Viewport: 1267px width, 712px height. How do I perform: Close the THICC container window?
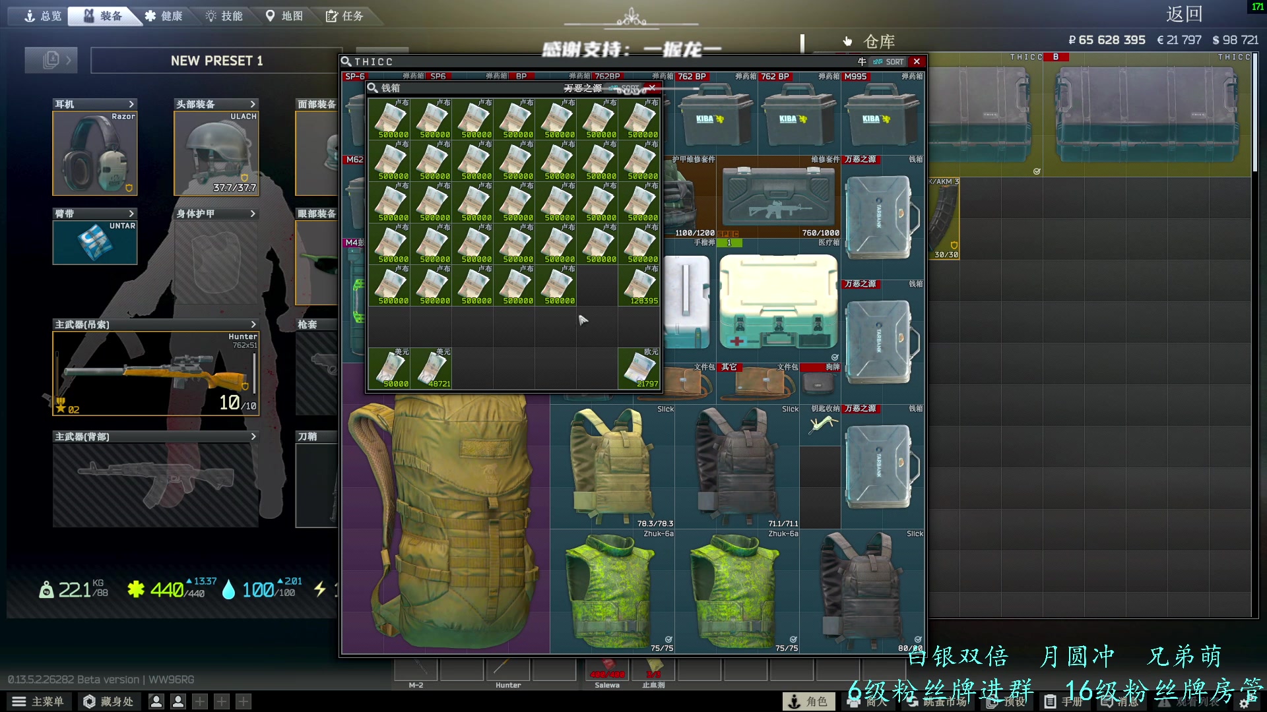coord(917,61)
